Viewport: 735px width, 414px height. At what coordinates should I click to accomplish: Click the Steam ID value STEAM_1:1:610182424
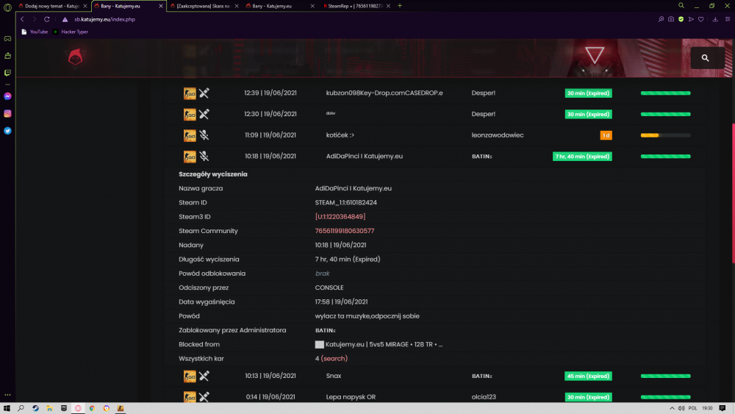point(346,202)
